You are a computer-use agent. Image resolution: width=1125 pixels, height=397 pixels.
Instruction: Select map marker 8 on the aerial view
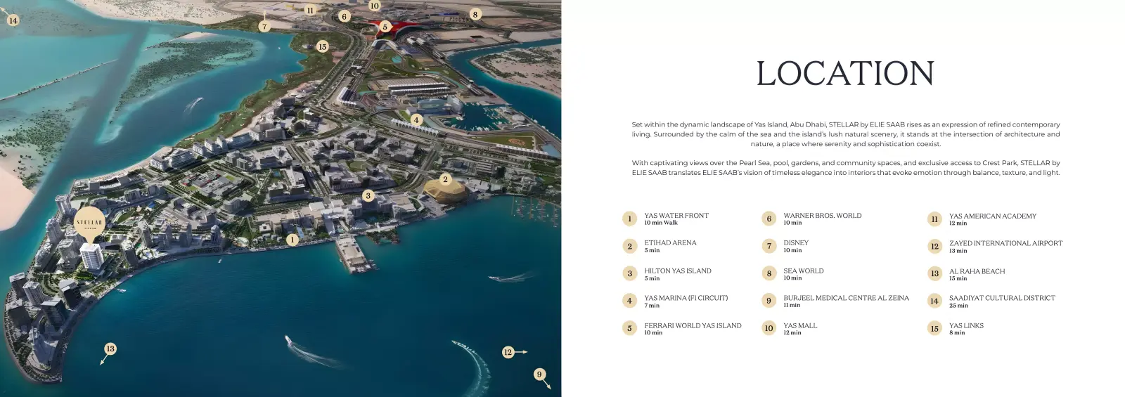pyautogui.click(x=475, y=14)
